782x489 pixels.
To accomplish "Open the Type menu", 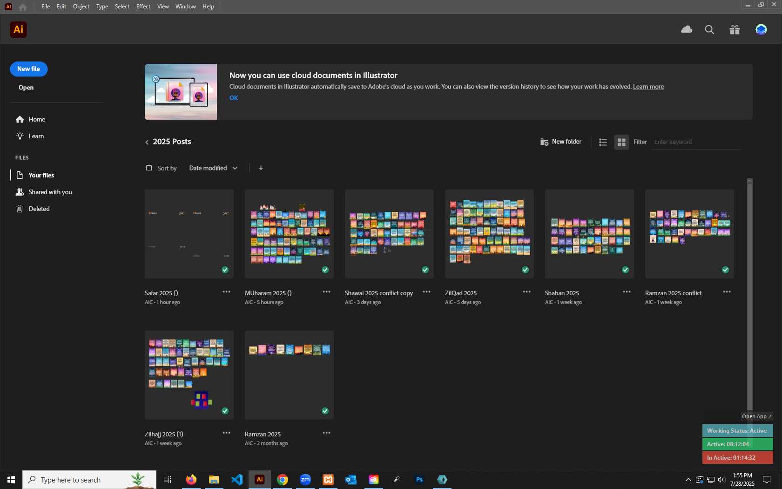I will coord(102,7).
